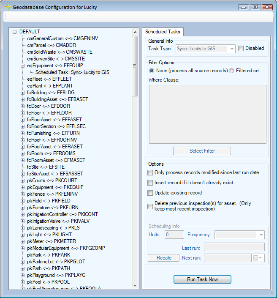The image size is (277, 298).
Task: Check Insert record if it doesn't already exist
Action: click(150, 183)
